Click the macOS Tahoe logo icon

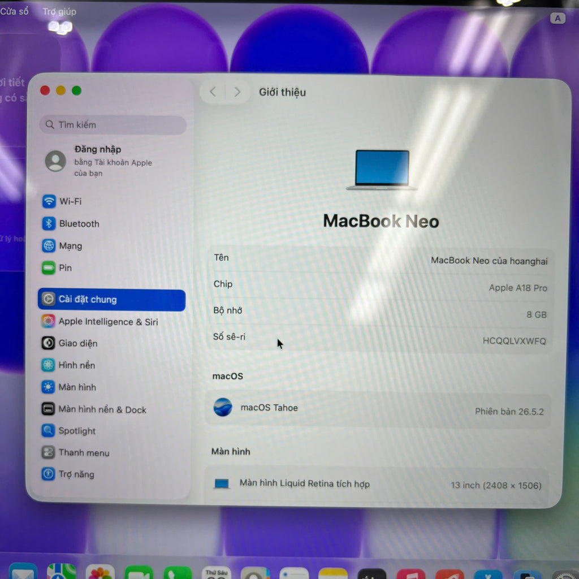(223, 407)
